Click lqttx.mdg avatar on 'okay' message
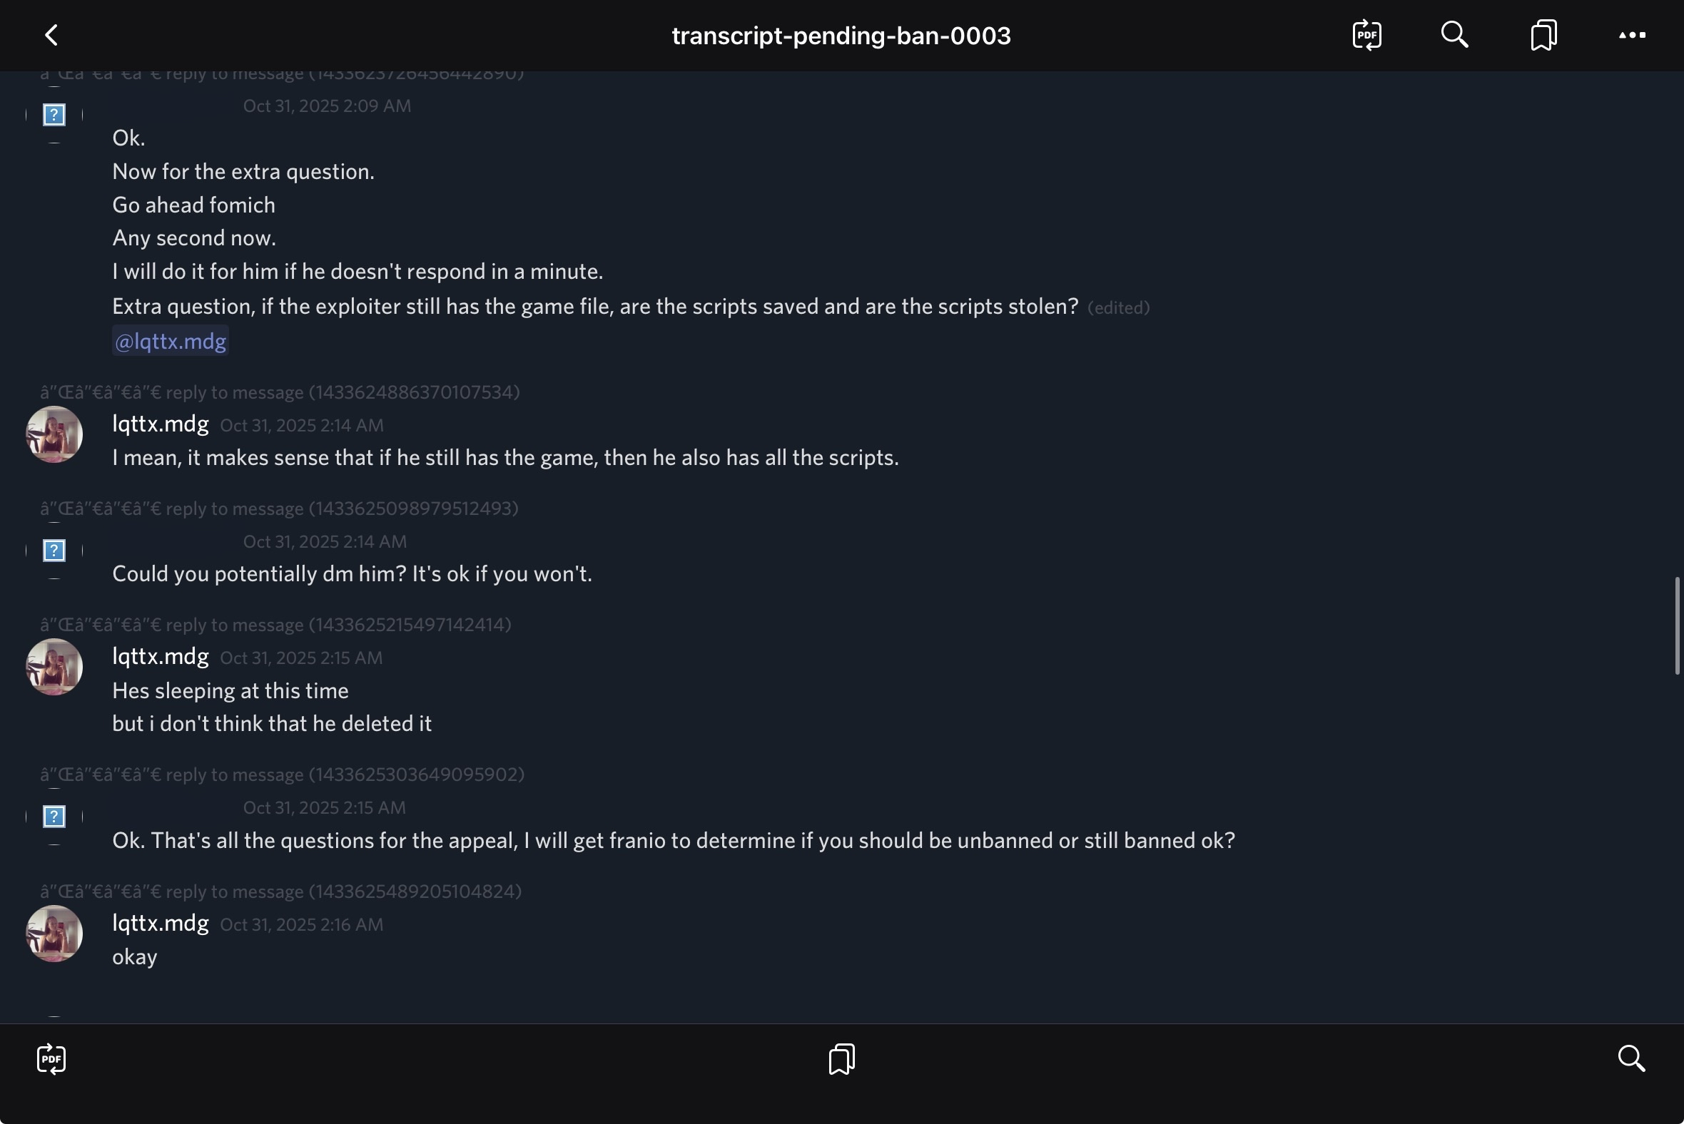The image size is (1684, 1124). [x=54, y=934]
